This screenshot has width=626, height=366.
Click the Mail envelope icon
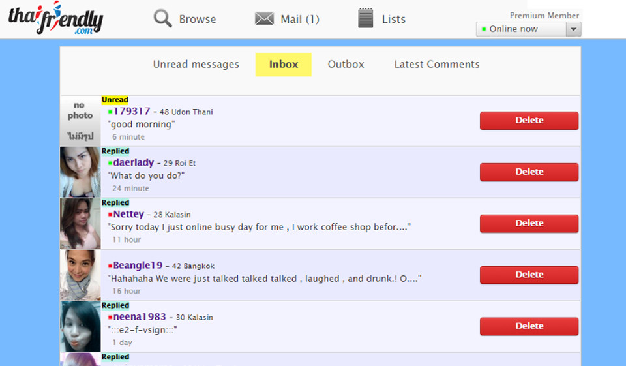pos(264,19)
